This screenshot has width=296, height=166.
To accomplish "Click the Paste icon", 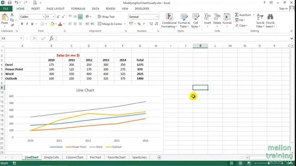I will [5, 18].
